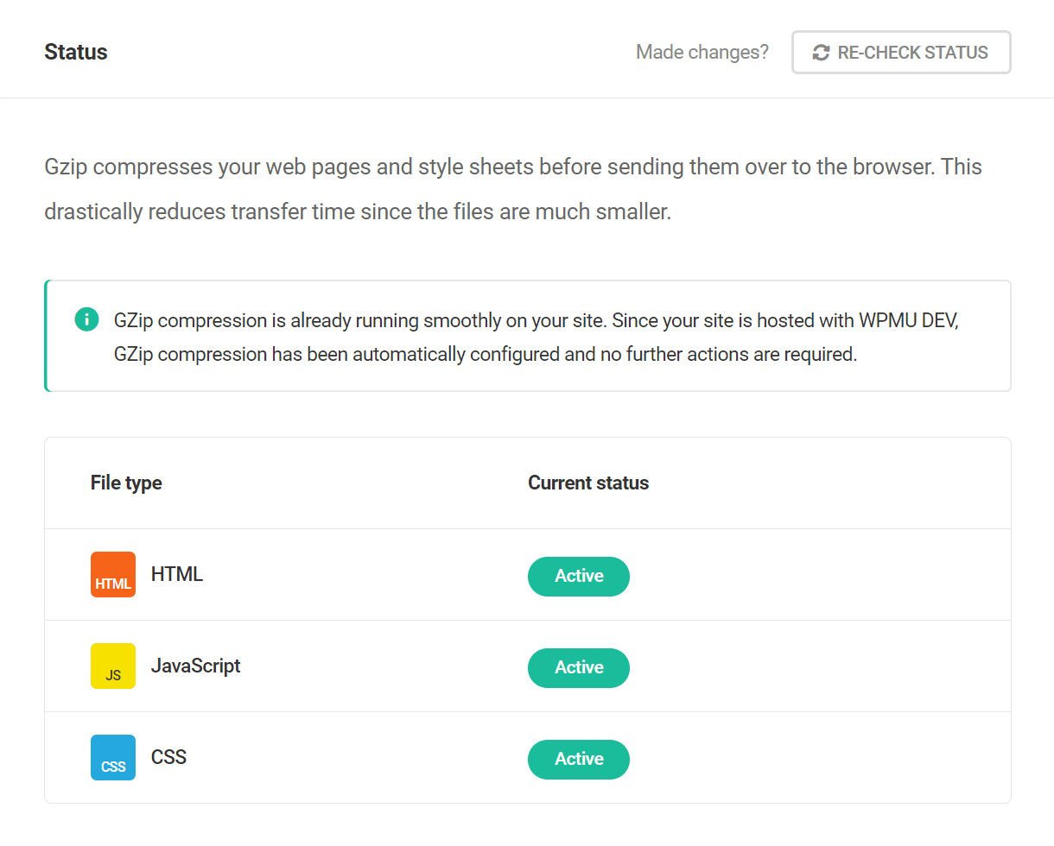Image resolution: width=1054 pixels, height=846 pixels.
Task: Click the orange HTML file type icon
Action: [113, 575]
